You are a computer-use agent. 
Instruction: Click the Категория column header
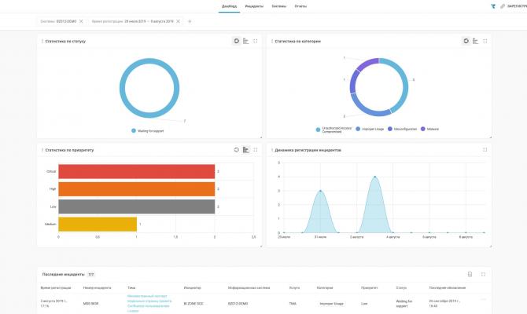[325, 288]
